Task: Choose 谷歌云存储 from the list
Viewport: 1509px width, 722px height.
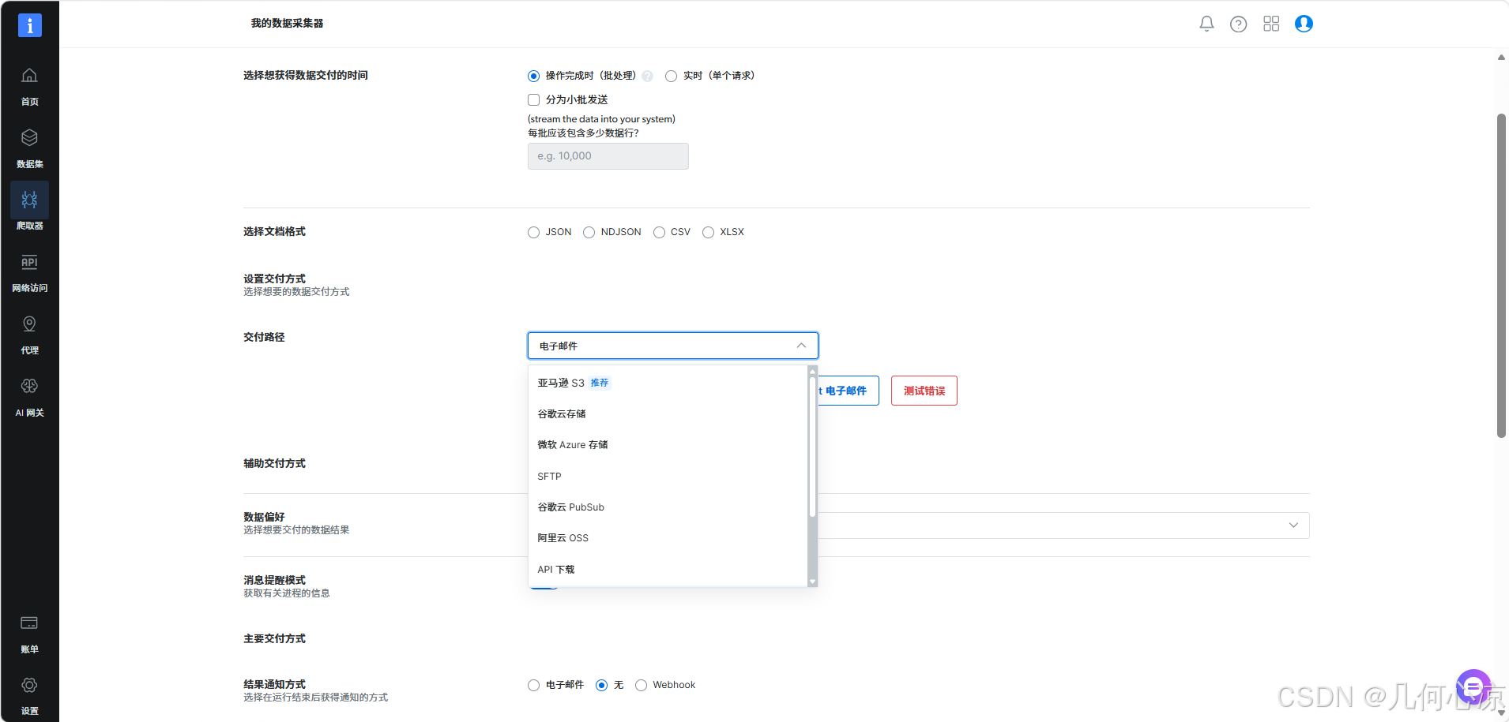Action: [668, 413]
